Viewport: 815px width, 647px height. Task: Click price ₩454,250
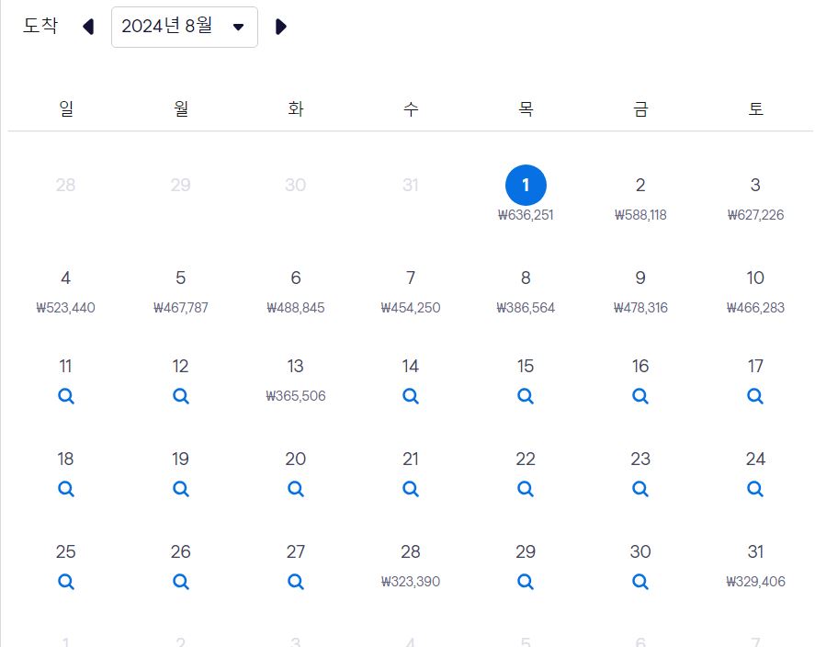(x=411, y=308)
